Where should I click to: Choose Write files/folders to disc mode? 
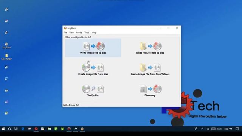pos(150,48)
